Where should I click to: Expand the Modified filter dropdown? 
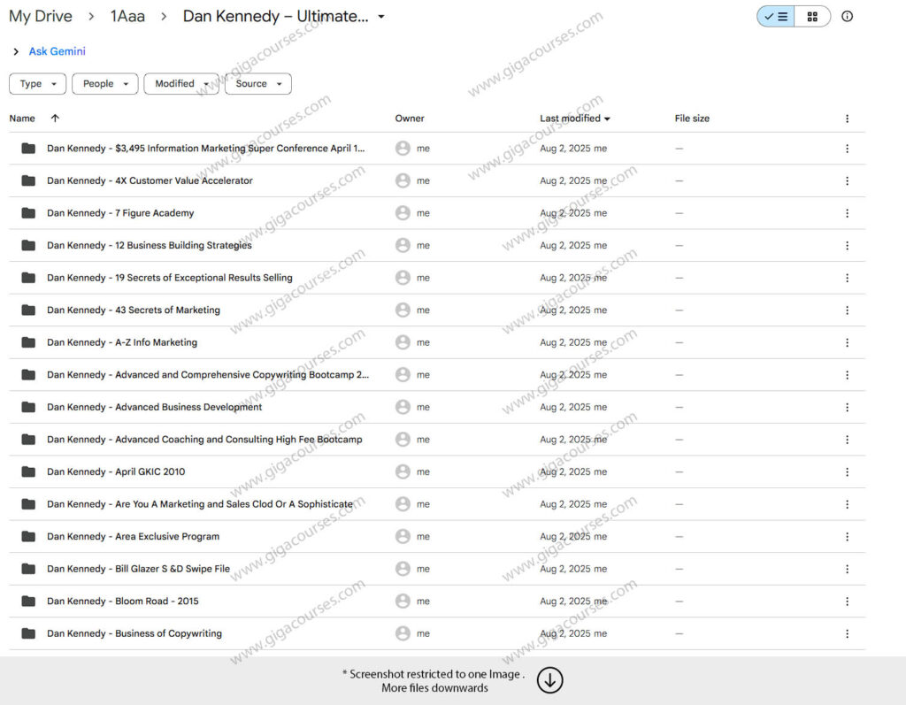181,84
